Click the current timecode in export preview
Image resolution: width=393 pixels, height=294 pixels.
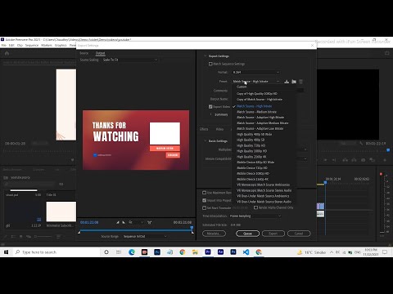(89, 222)
